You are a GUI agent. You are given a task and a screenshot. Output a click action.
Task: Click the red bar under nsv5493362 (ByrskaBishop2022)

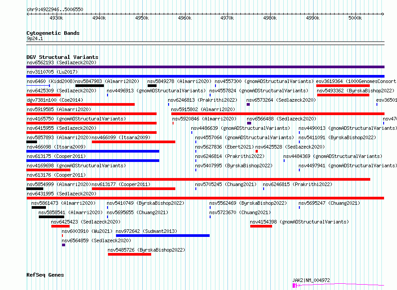click(x=343, y=95)
